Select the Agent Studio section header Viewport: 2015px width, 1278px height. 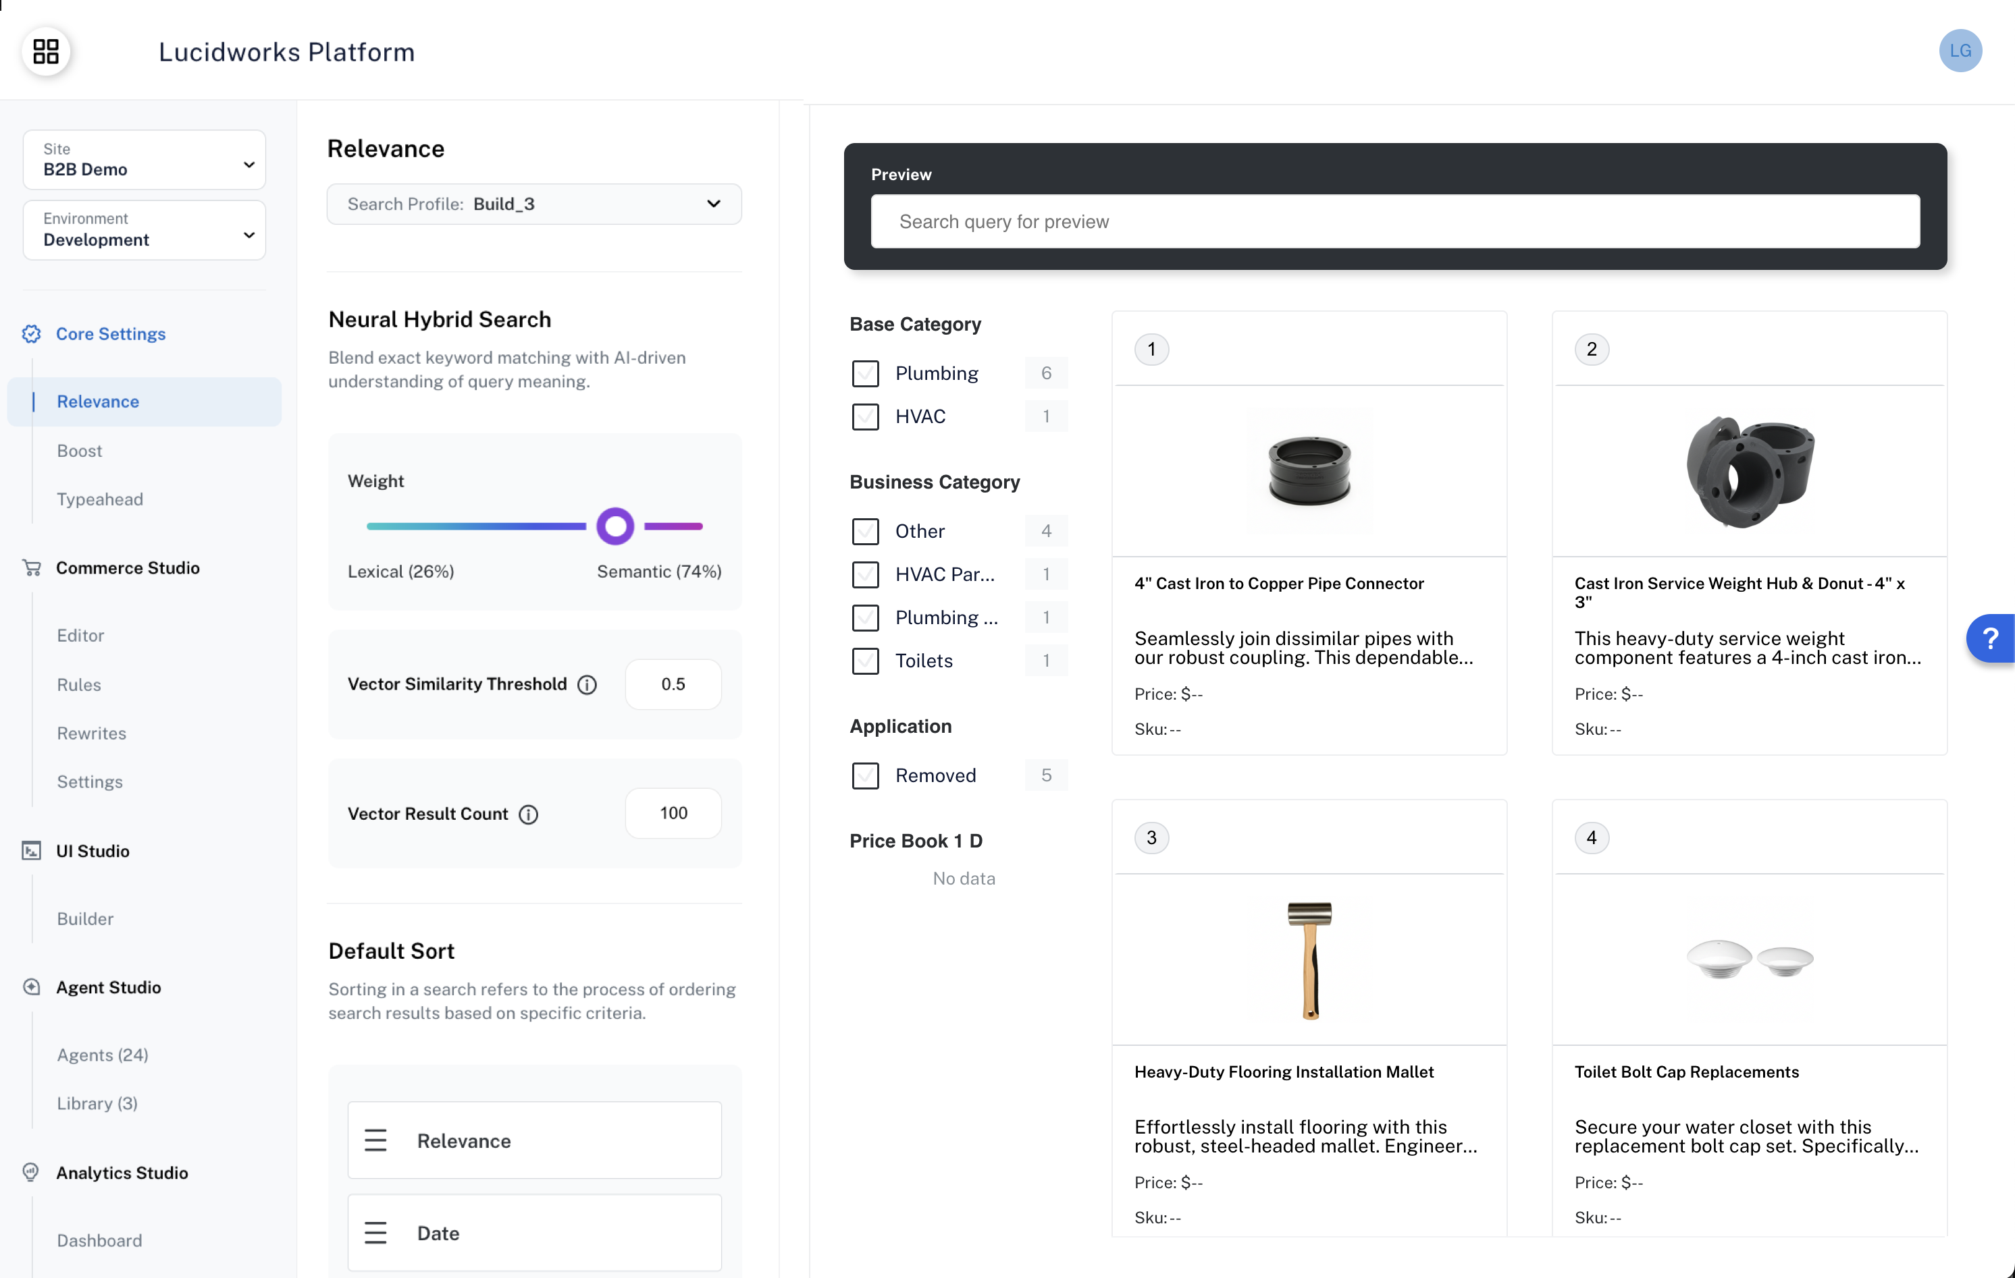(x=109, y=987)
